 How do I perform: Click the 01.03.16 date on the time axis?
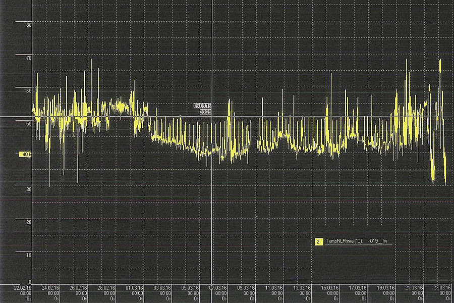coord(134,288)
